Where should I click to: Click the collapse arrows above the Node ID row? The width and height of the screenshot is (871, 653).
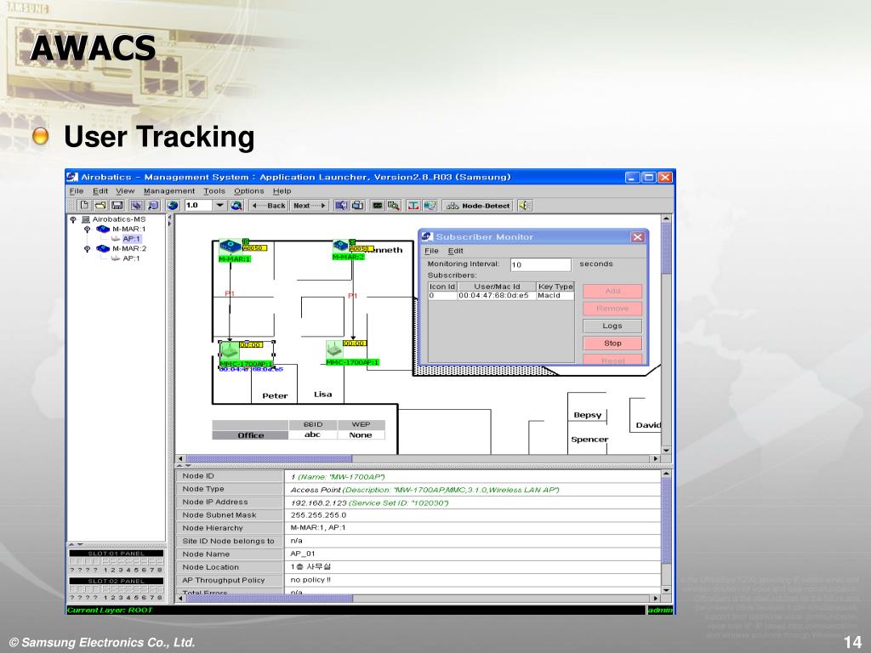coord(184,466)
